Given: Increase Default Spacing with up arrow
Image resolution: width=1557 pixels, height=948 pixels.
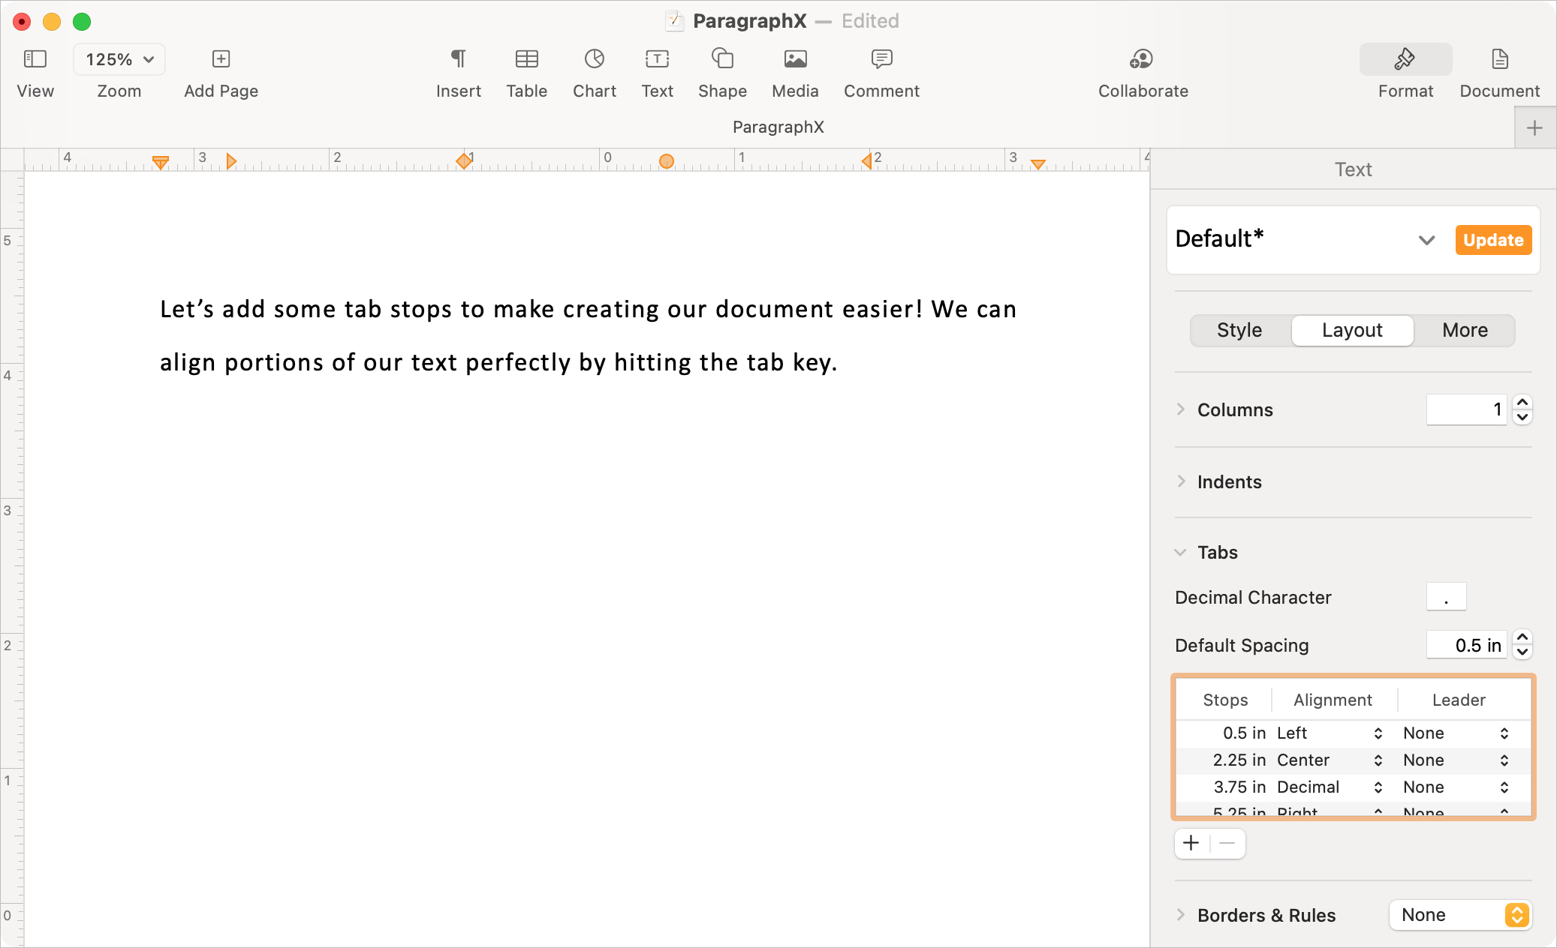Looking at the screenshot, I should [x=1522, y=637].
